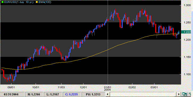Viewport: 193px width, 97px height.
Task: Click the 02/02 date axis label
Action: pos(132,87)
